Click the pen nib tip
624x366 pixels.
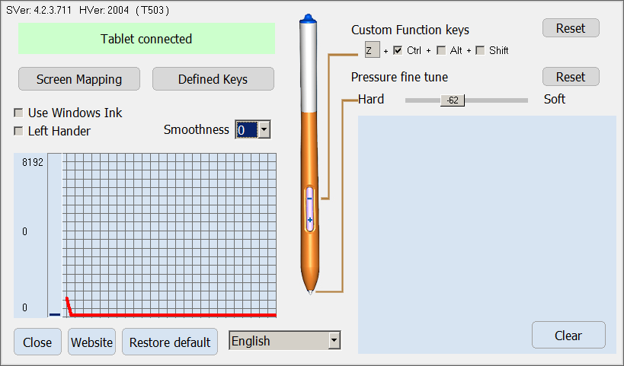(x=310, y=291)
